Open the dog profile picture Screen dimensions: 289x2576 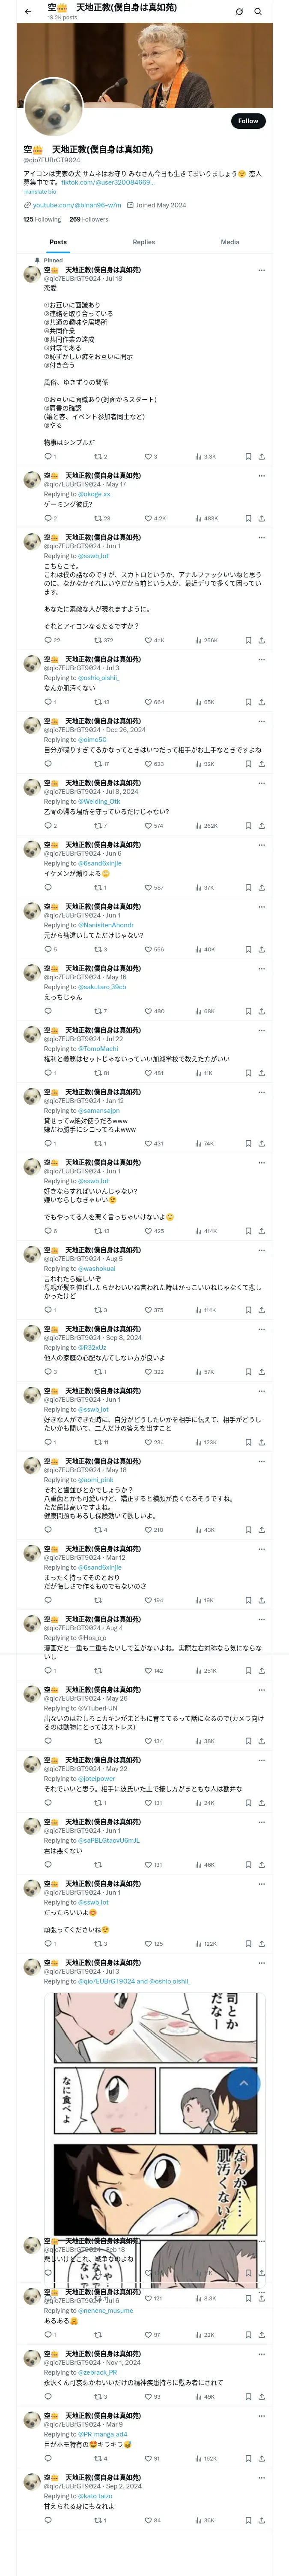(52, 107)
